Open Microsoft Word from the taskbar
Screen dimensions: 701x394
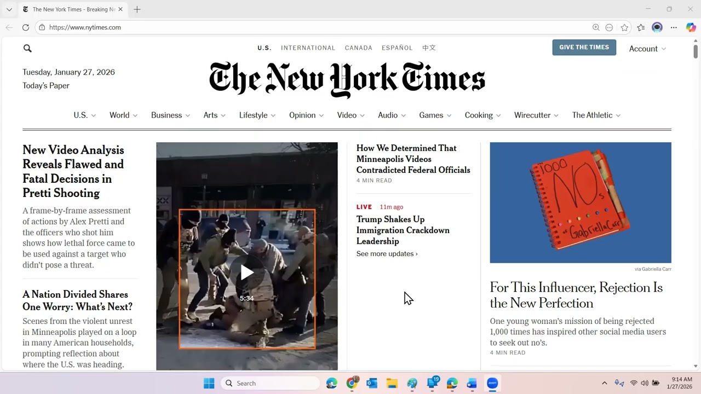point(472,384)
